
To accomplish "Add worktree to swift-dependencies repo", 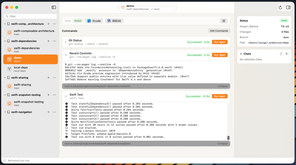I will click(x=49, y=41).
